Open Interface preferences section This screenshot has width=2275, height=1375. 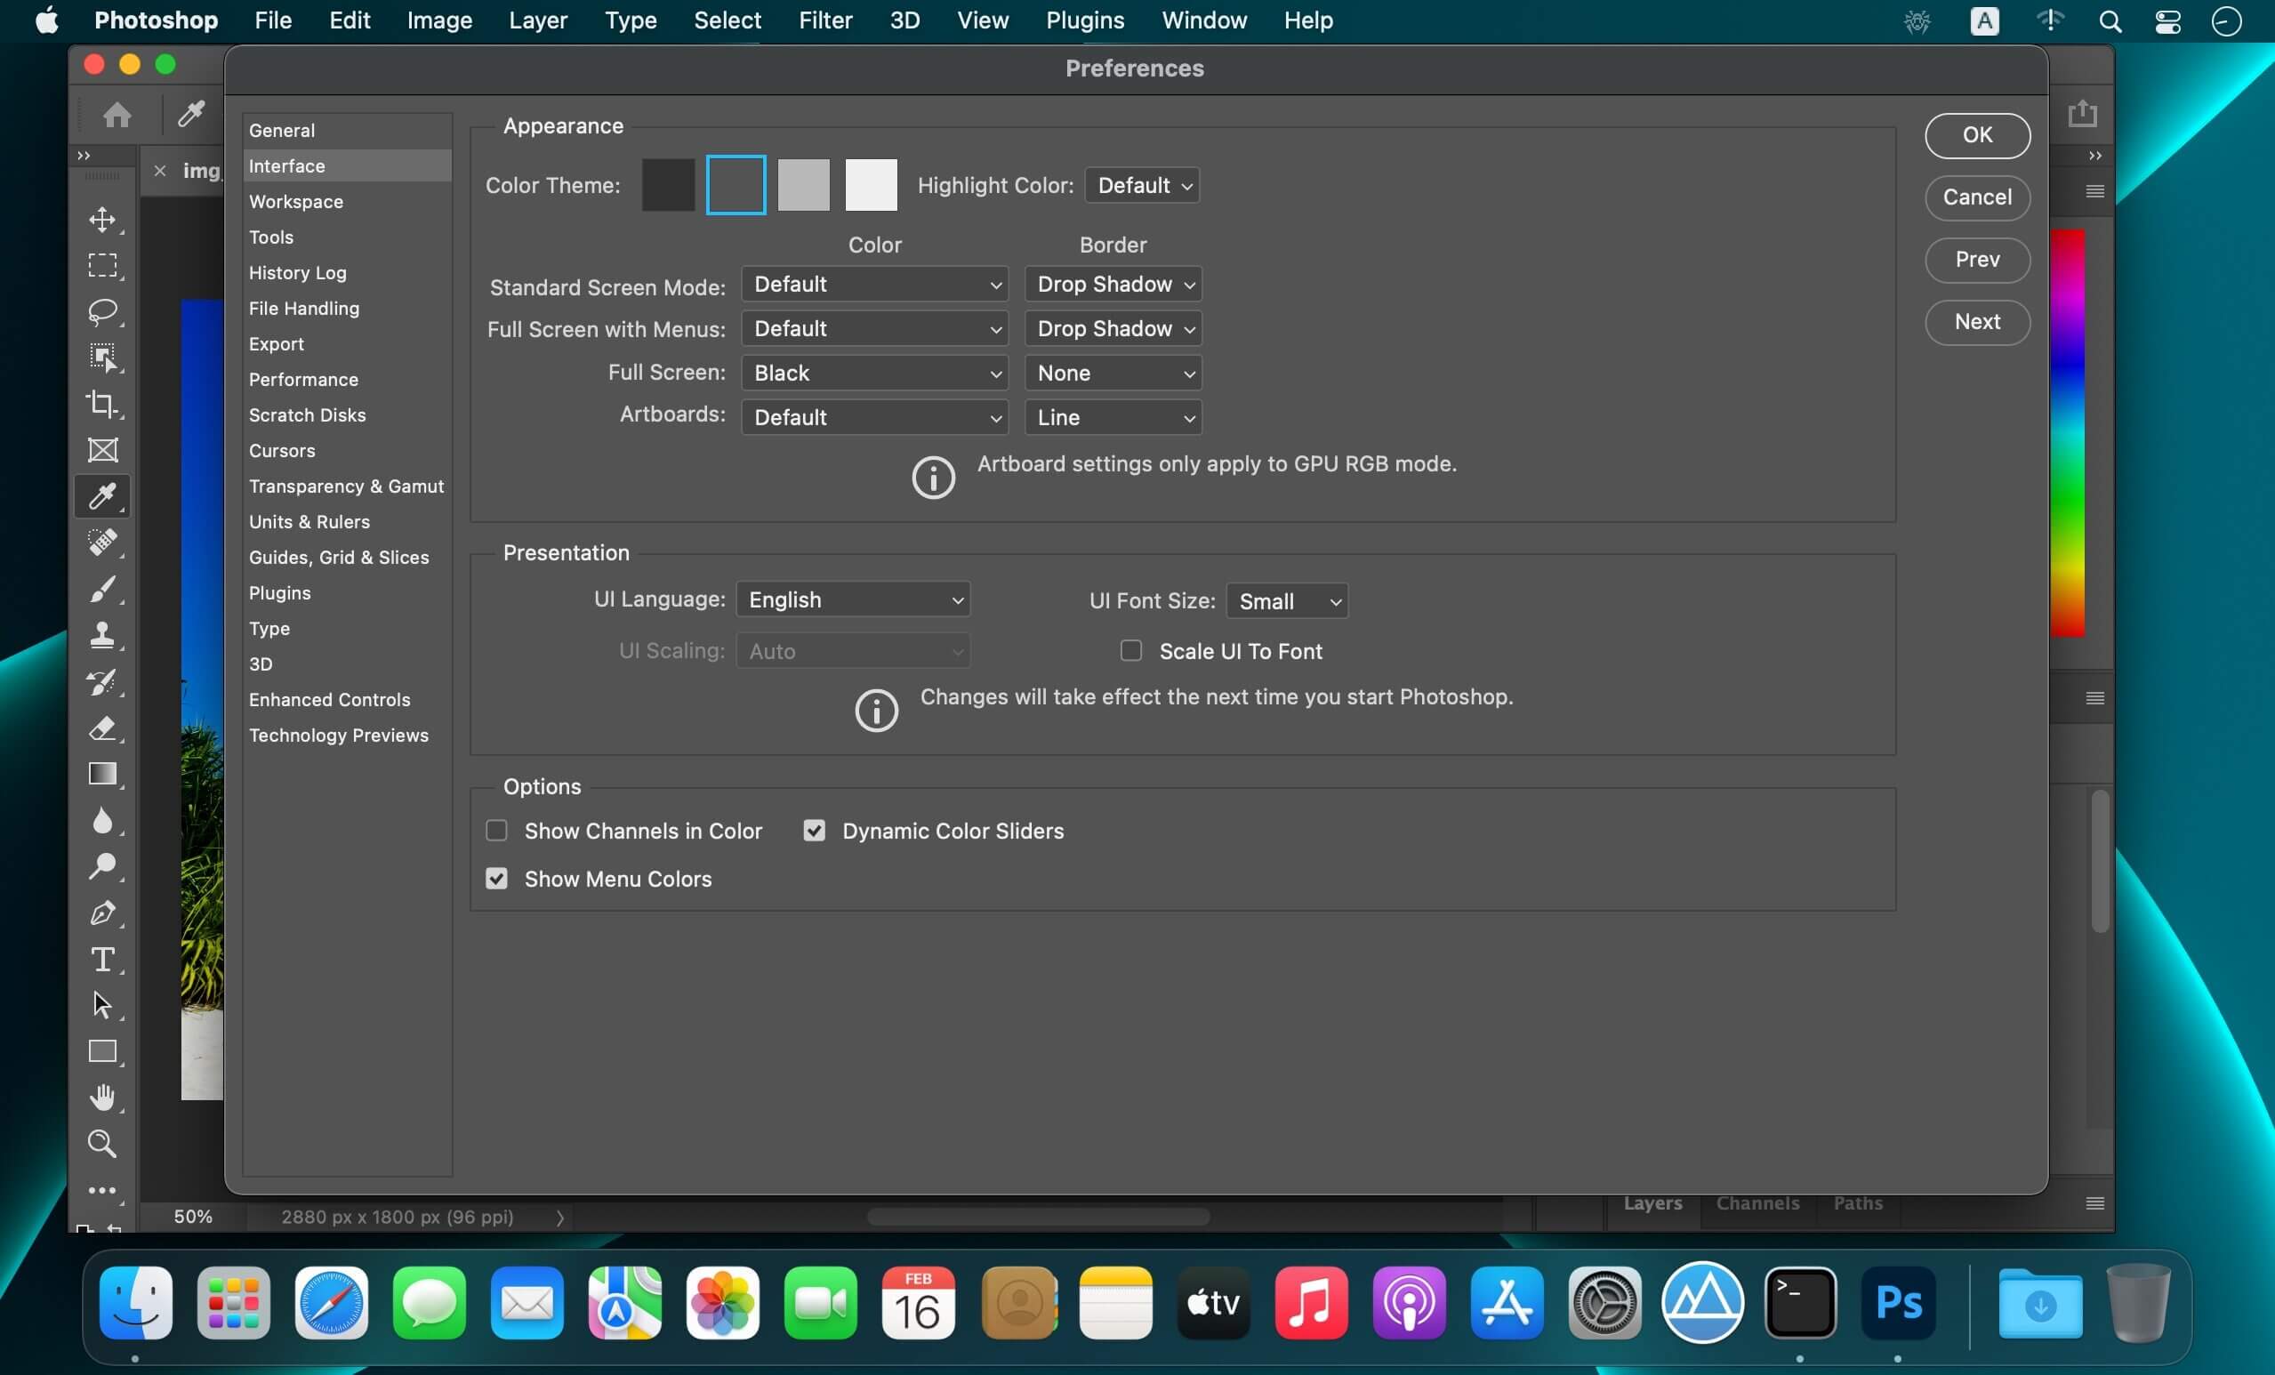click(286, 165)
